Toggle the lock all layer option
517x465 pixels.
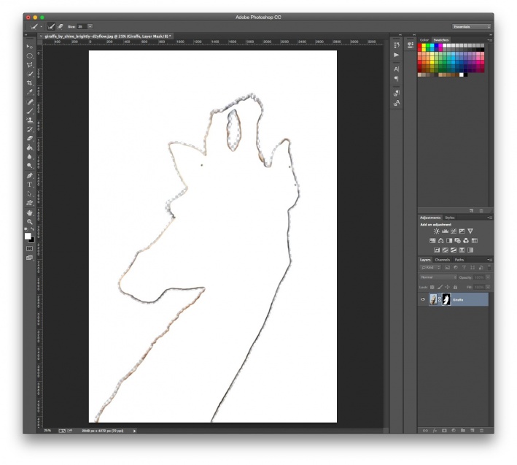(454, 287)
